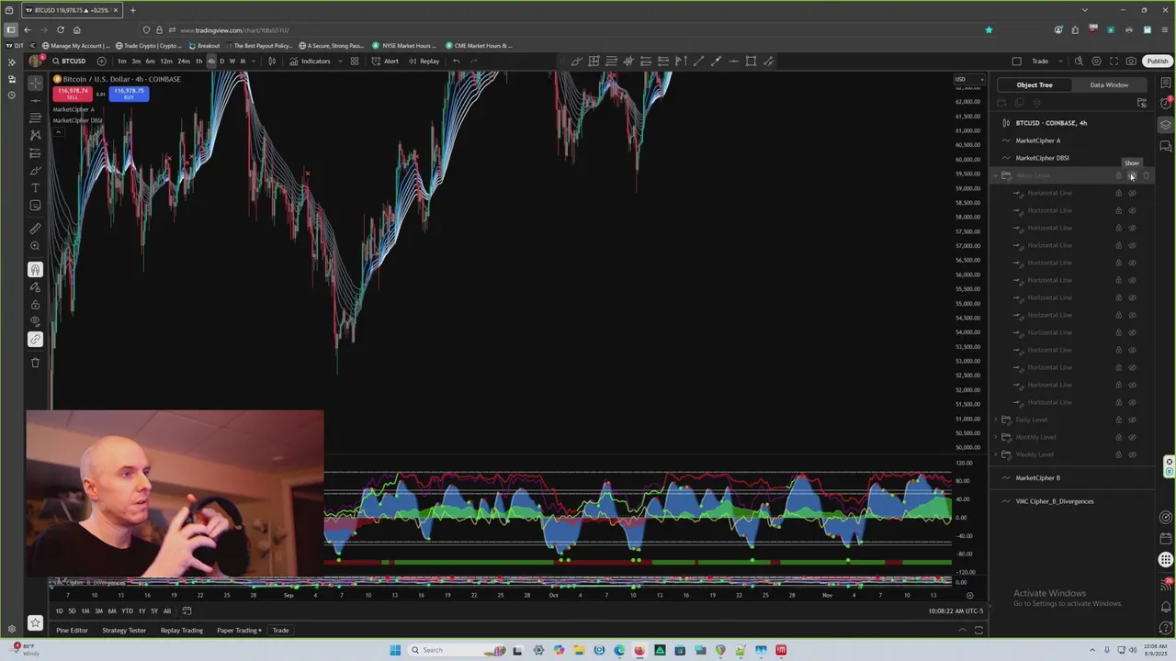Select the 24m timeframe

pos(184,62)
